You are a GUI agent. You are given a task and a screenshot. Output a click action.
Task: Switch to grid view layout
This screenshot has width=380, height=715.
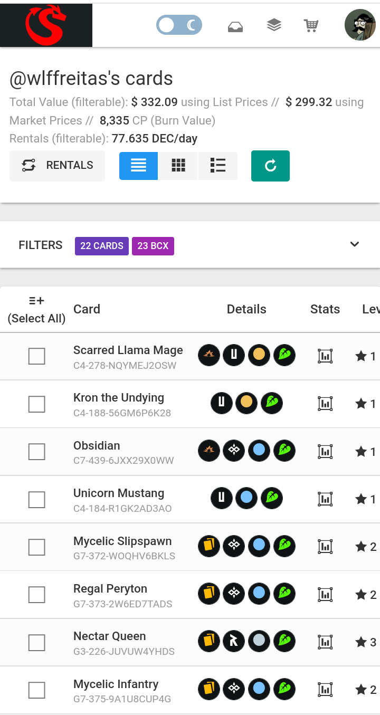click(x=178, y=166)
